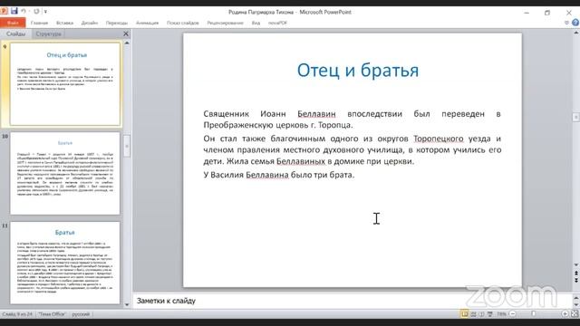The height and width of the screenshot is (326, 580).
Task: Click the blue Help question mark icon
Action: 575,23
